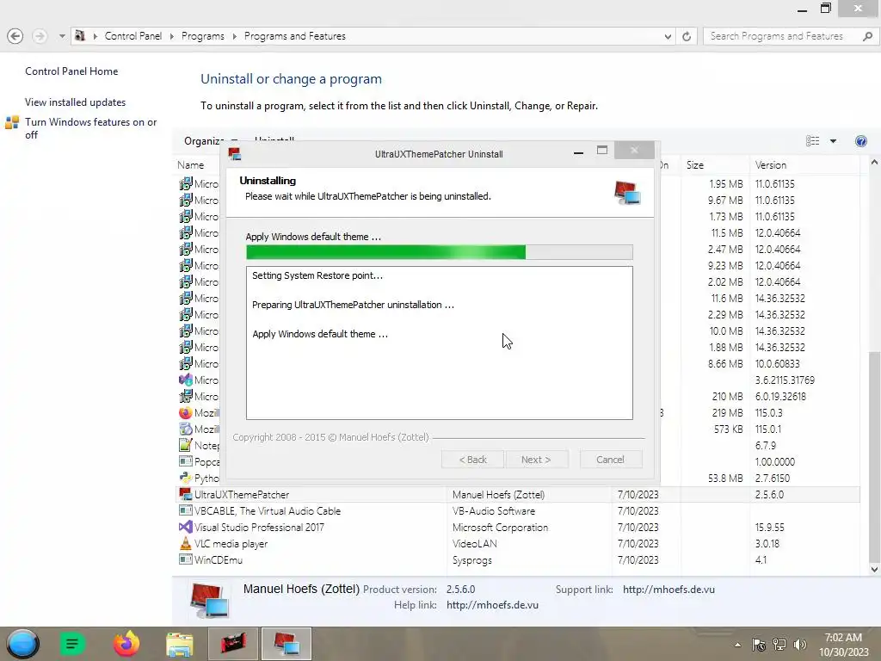Screen dimensions: 881x661
Task: Click the uninstaller header computer icon
Action: tap(627, 193)
